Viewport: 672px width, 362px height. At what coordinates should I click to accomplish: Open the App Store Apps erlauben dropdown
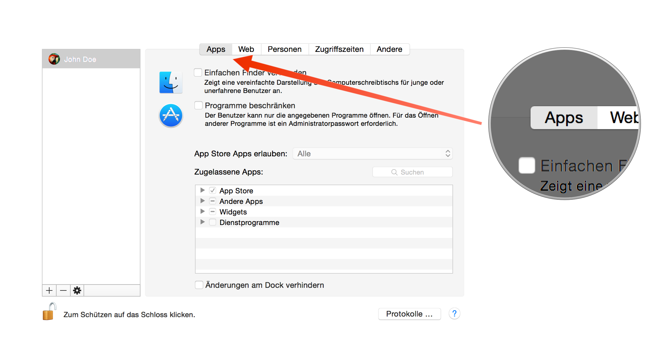[x=373, y=154]
